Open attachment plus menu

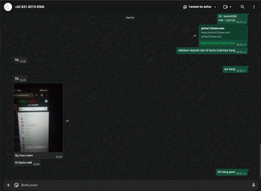8,185
